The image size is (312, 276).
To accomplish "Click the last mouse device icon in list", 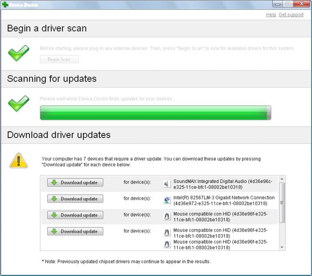I will 167,244.
